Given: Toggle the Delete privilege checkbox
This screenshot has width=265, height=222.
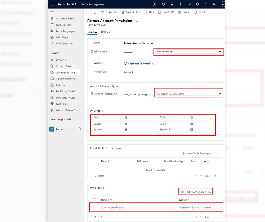Looking at the screenshot, I should 191,124.
